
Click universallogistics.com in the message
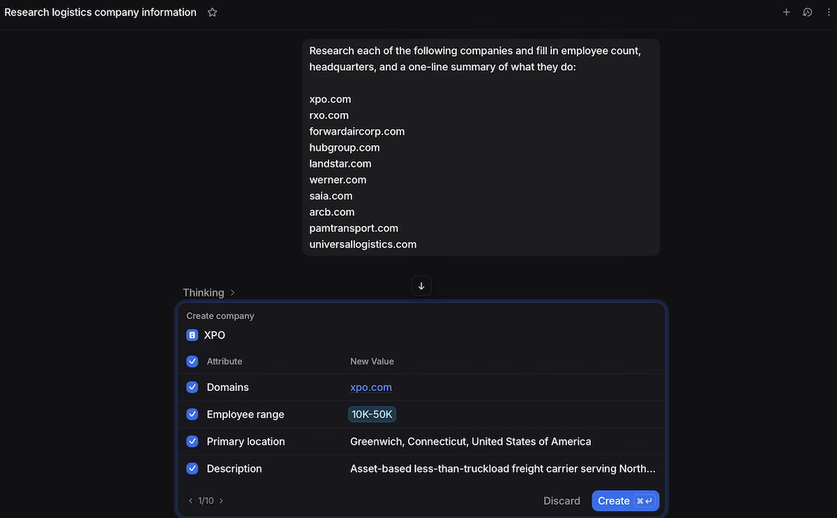click(x=363, y=244)
